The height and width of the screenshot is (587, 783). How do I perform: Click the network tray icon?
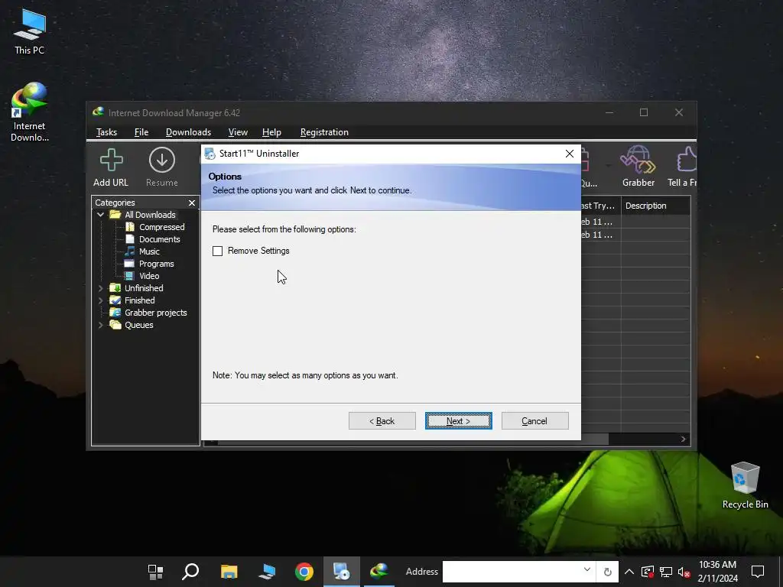pos(666,572)
